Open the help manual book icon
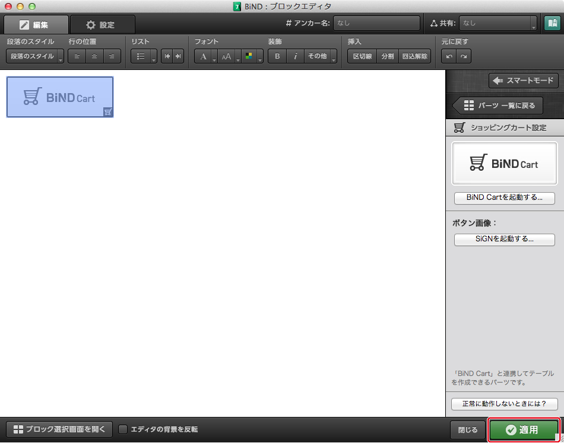564x443 pixels. pyautogui.click(x=552, y=23)
